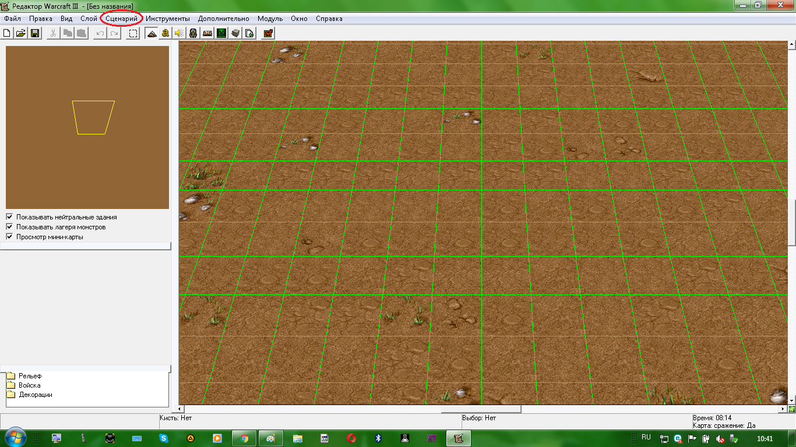The height and width of the screenshot is (447, 796).
Task: Open the Terrain Editor mountain icon
Action: click(x=152, y=33)
